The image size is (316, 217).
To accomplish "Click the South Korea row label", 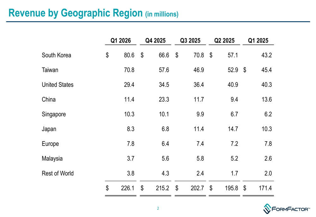I will click(x=57, y=55).
